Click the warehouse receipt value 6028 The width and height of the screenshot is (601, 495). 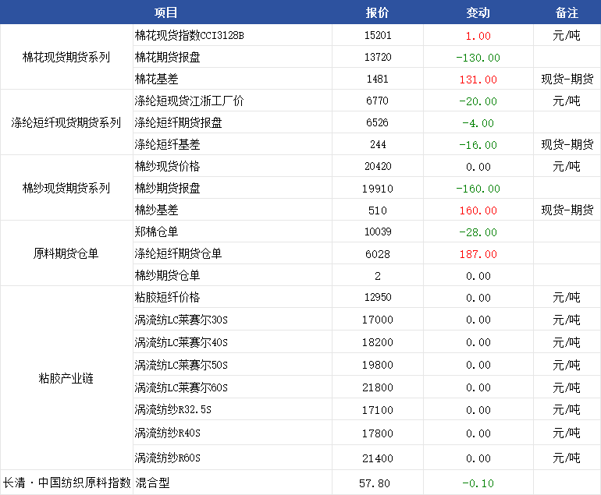coord(378,254)
